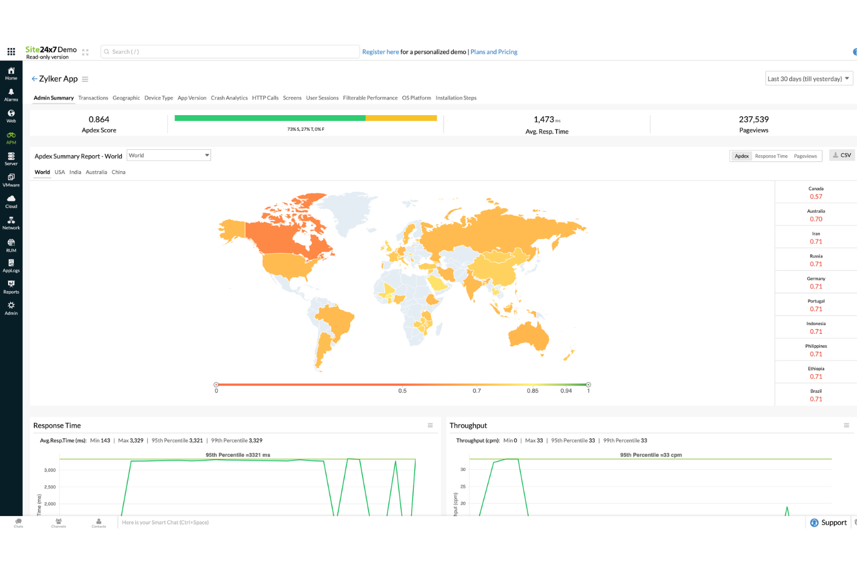
Task: Switch the map report to Pageviews
Action: (x=805, y=156)
